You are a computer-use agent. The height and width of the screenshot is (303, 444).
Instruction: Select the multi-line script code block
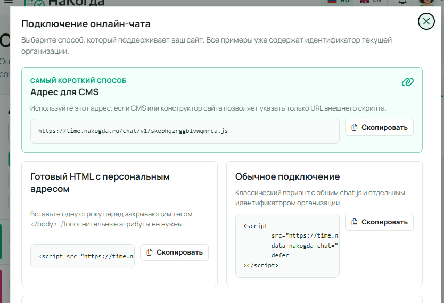[287, 246]
